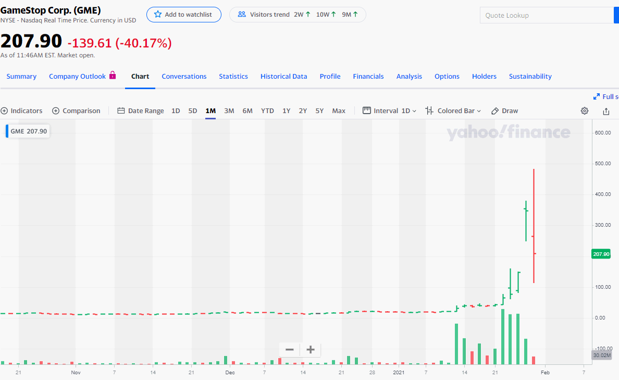The height and width of the screenshot is (380, 619).
Task: Click the tall red price bar near 500
Action: pyautogui.click(x=534, y=226)
